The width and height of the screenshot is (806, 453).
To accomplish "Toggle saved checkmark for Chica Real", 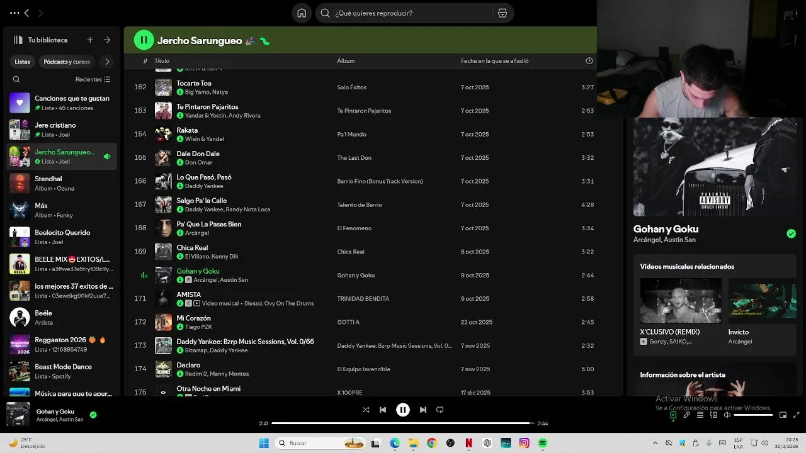I will click(180, 256).
